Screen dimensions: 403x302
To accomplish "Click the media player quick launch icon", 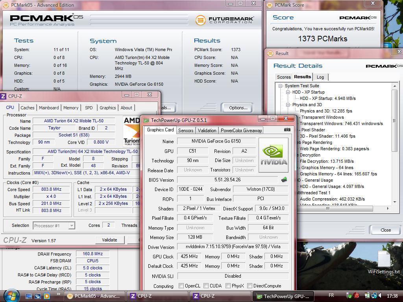I will point(47,296).
